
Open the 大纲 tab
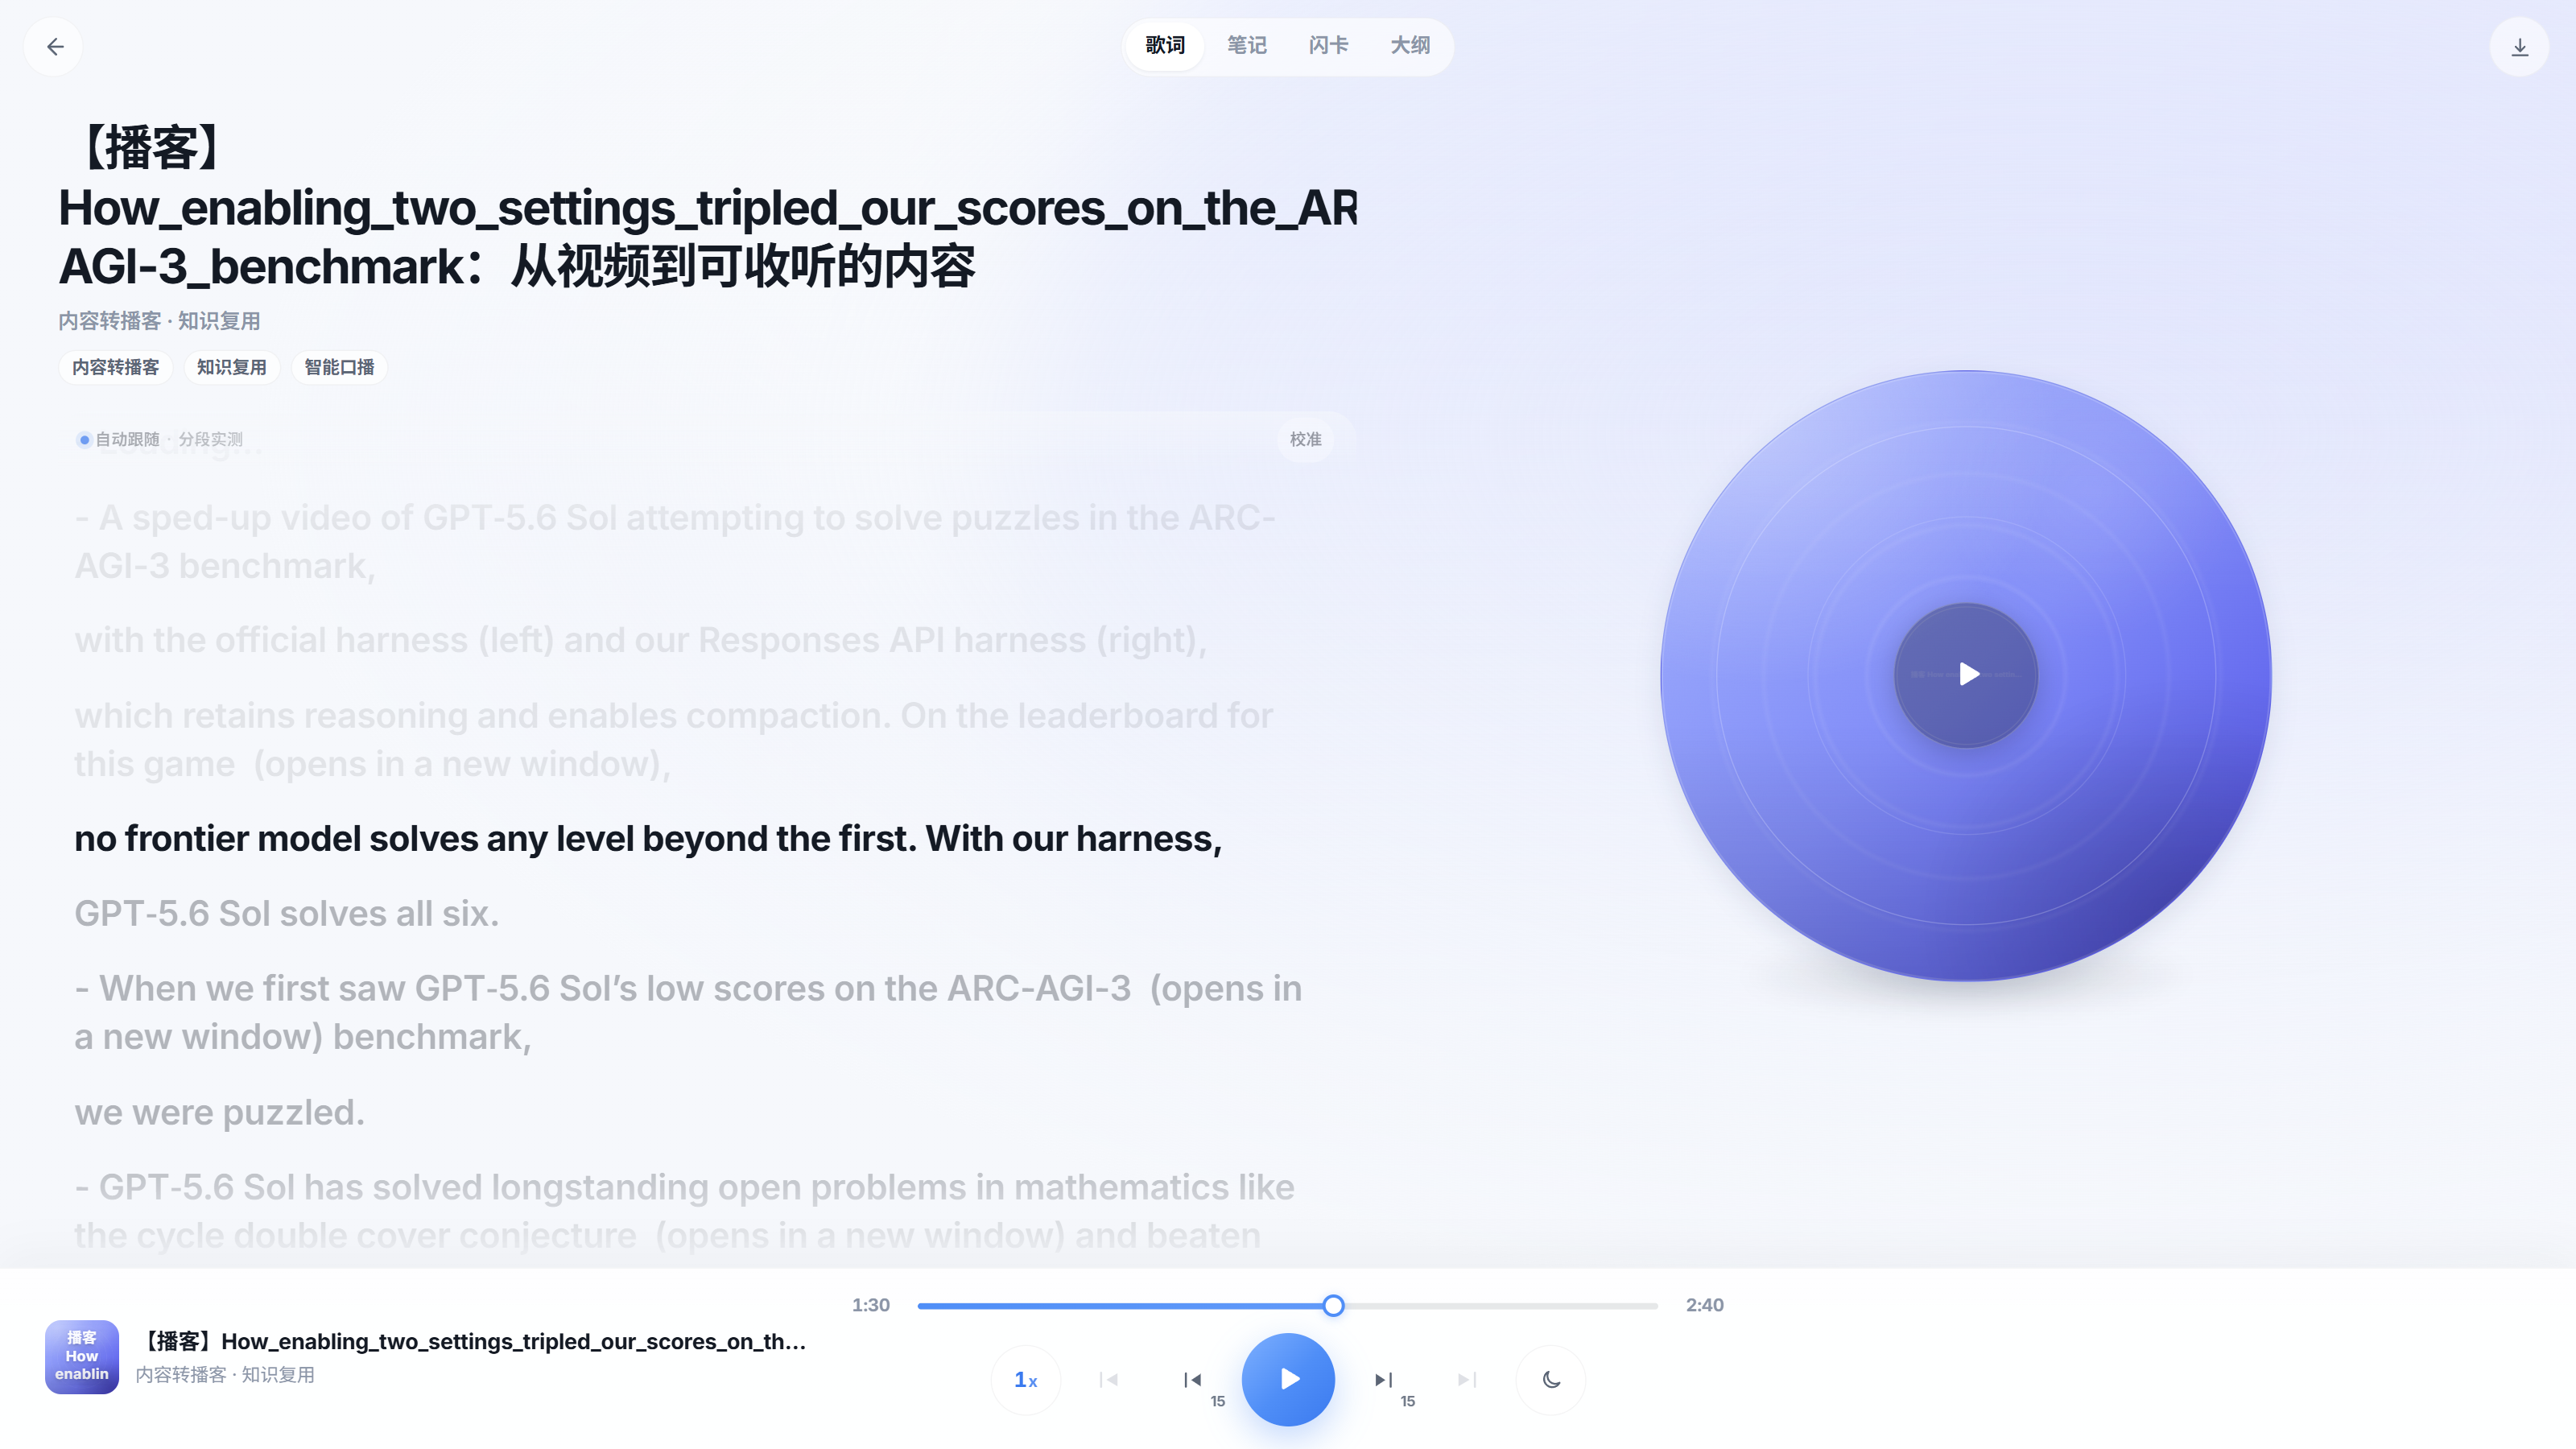pos(1410,46)
